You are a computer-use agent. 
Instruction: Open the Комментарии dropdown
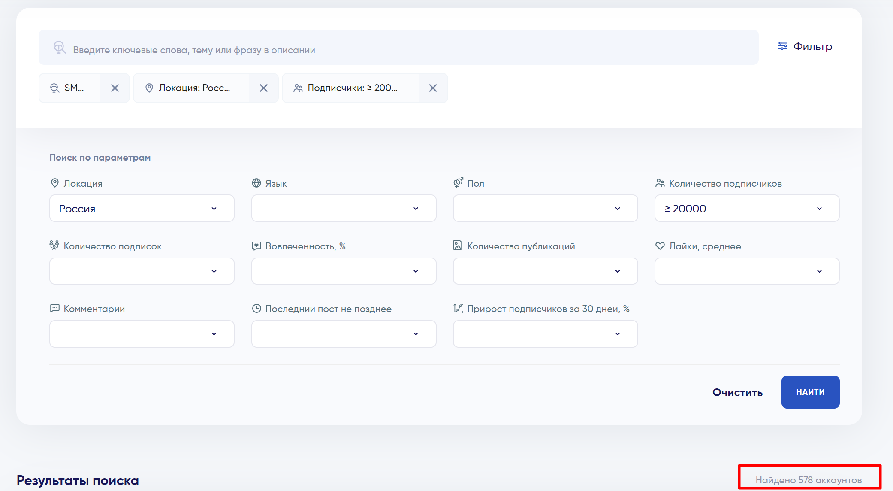coord(142,333)
